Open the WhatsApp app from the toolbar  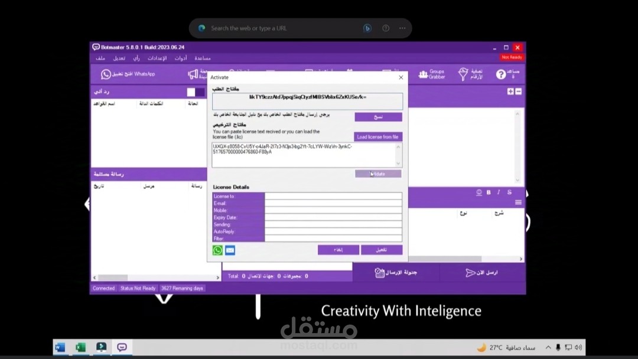[128, 74]
